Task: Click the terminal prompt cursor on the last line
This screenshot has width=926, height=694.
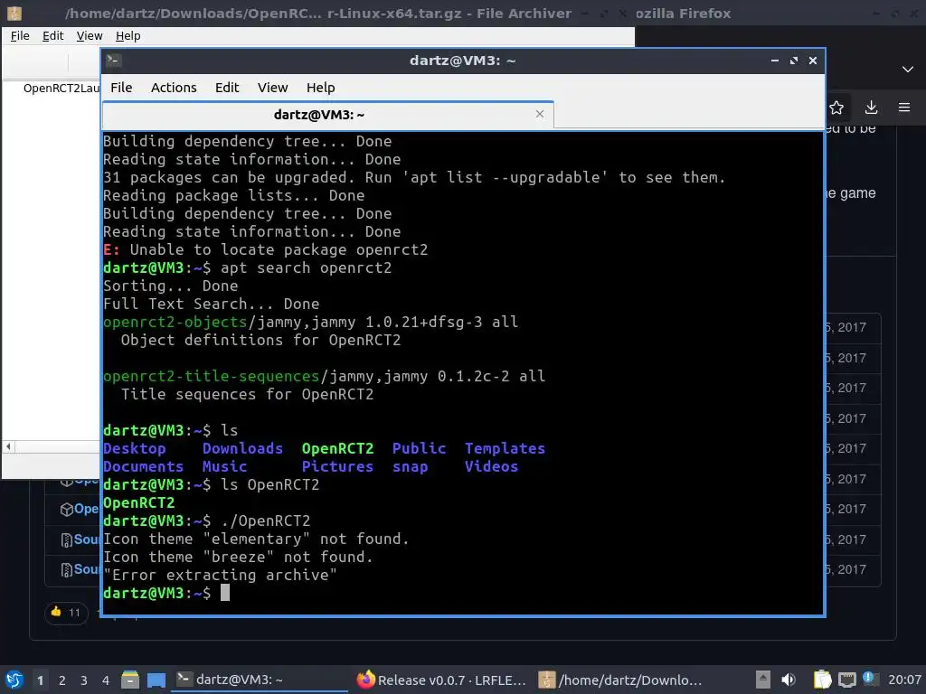Action: (225, 593)
